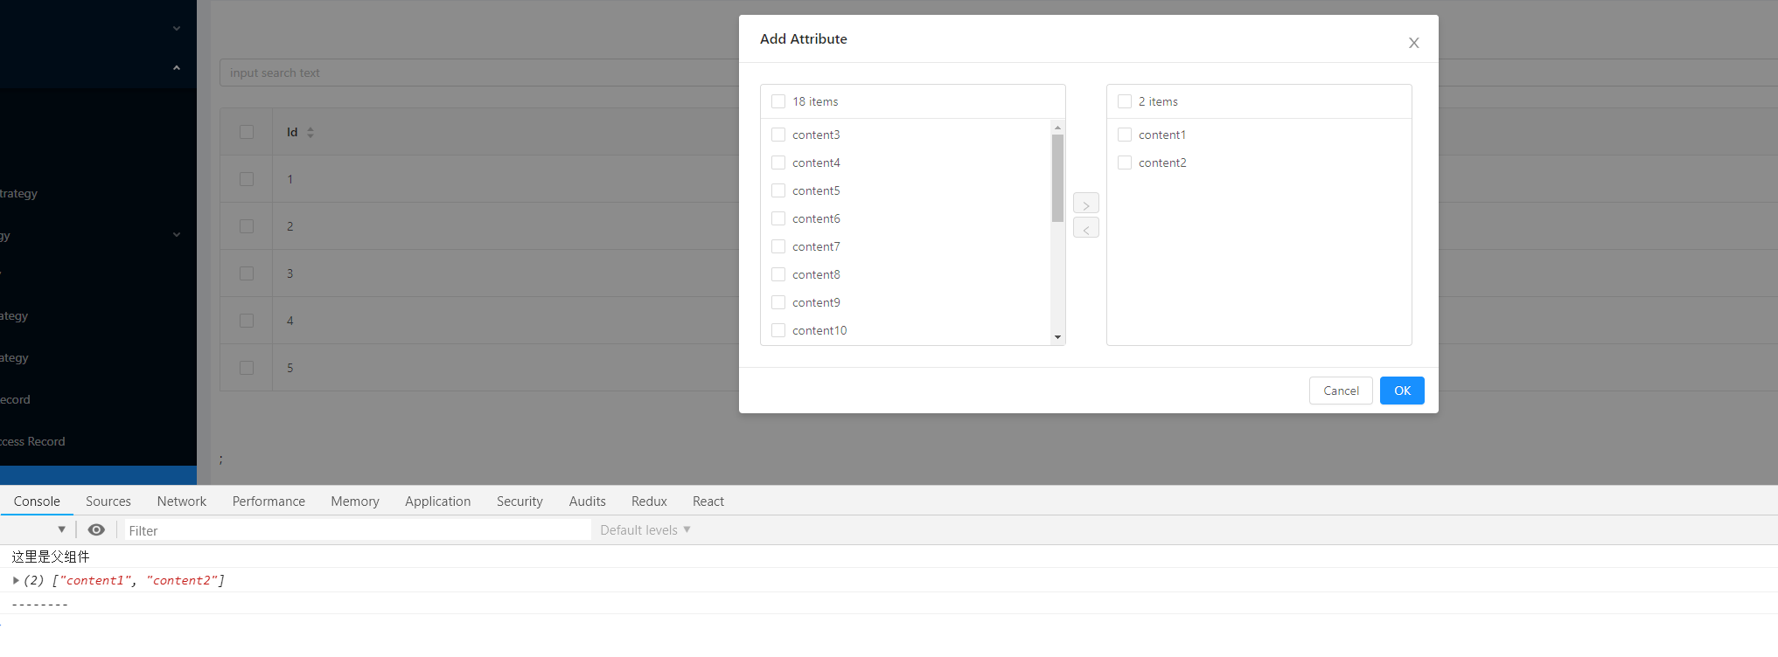
Task: Tick the checkbox for table row 1
Action: pyautogui.click(x=247, y=179)
